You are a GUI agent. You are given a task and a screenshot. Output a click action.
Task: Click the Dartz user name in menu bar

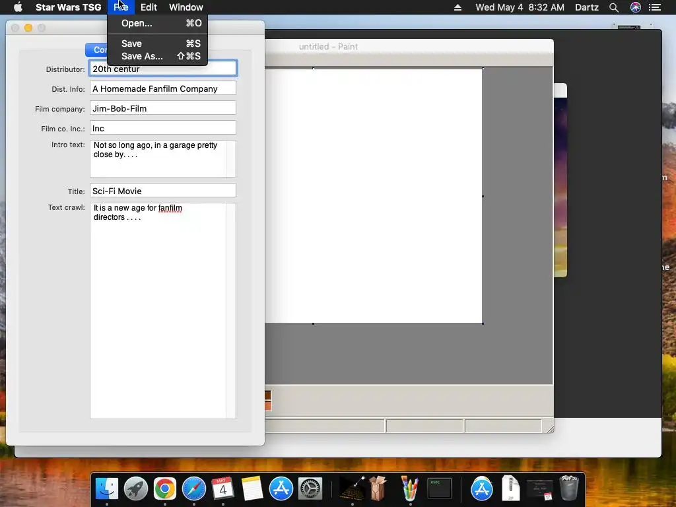[x=586, y=7]
